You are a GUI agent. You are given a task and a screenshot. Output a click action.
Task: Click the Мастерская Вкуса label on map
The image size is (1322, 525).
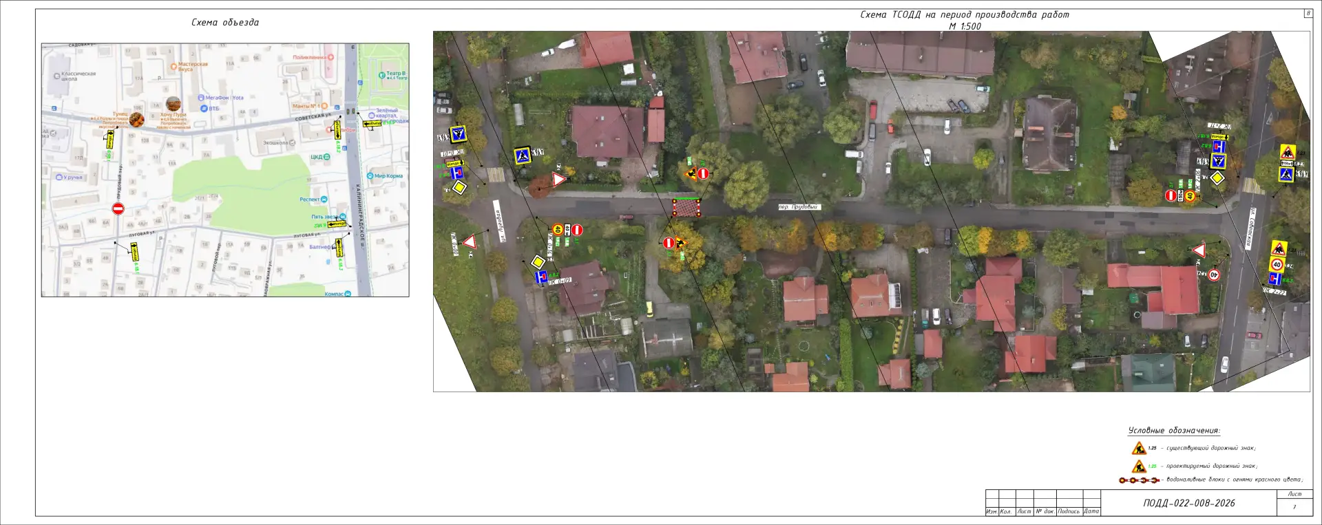coord(193,67)
